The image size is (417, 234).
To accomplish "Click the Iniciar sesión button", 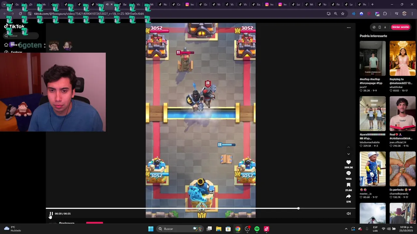I will (x=400, y=27).
